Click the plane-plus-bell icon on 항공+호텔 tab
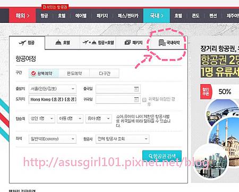The image size is (239, 192). [x=89, y=43]
